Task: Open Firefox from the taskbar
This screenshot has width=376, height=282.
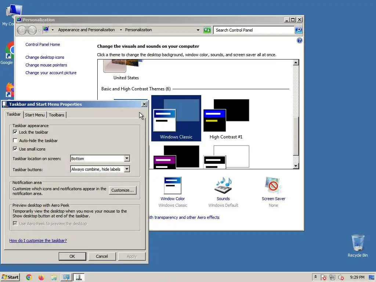Action: (41, 278)
